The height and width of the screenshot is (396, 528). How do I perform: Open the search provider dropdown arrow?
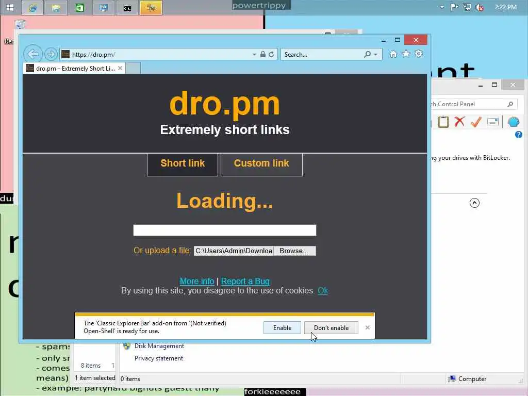tap(376, 55)
